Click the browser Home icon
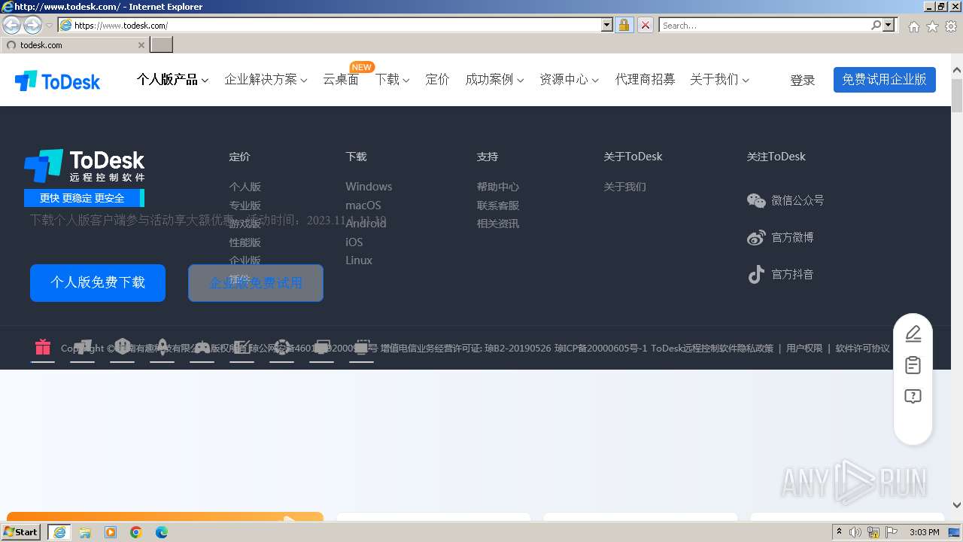The height and width of the screenshot is (542, 963). pyautogui.click(x=913, y=26)
